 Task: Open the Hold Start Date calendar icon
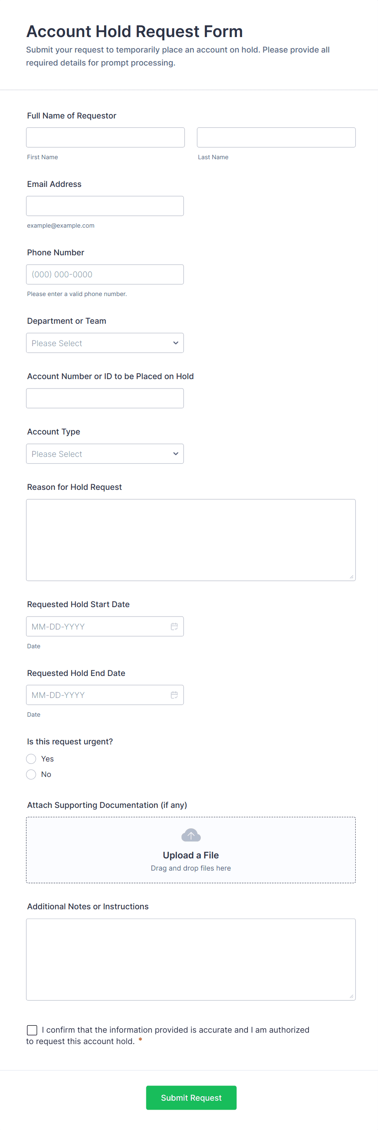click(x=174, y=626)
